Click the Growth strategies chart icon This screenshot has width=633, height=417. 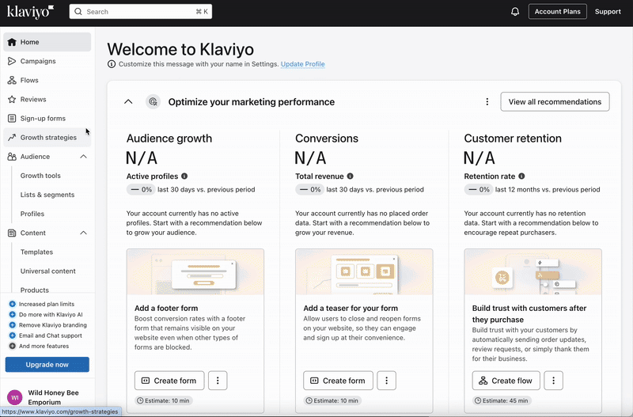click(x=12, y=138)
